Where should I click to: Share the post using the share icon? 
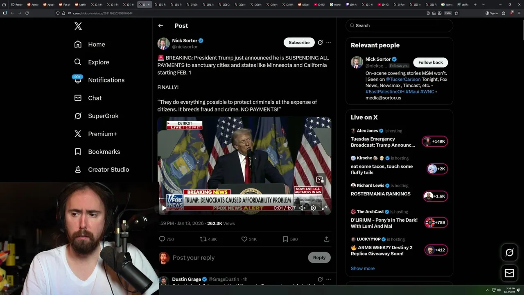tap(326, 239)
